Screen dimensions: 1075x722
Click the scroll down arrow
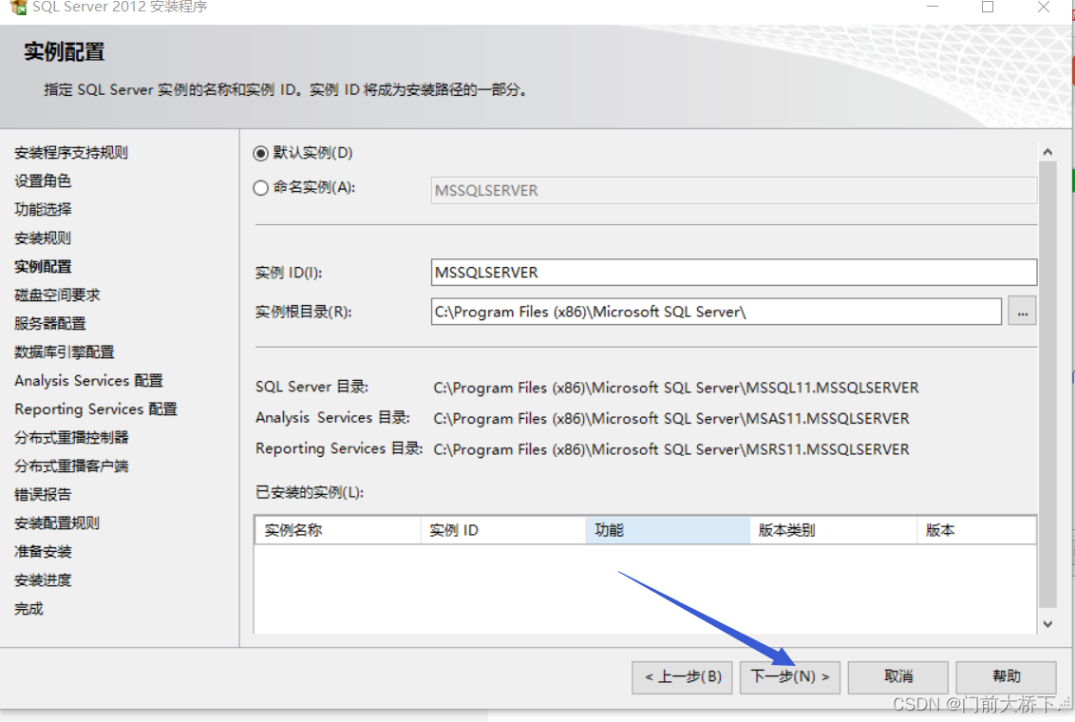point(1047,624)
